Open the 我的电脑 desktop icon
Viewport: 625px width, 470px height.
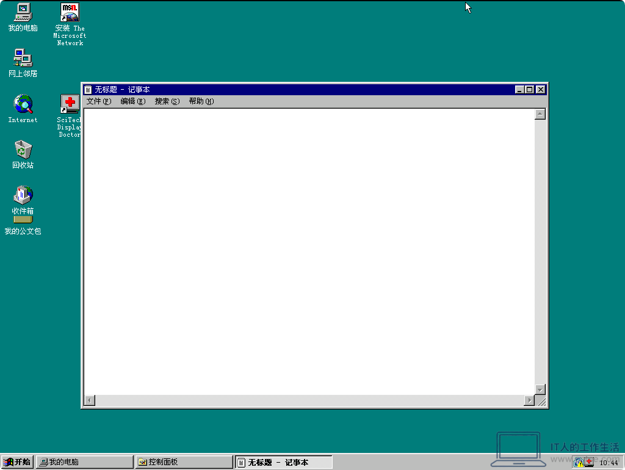(x=23, y=17)
